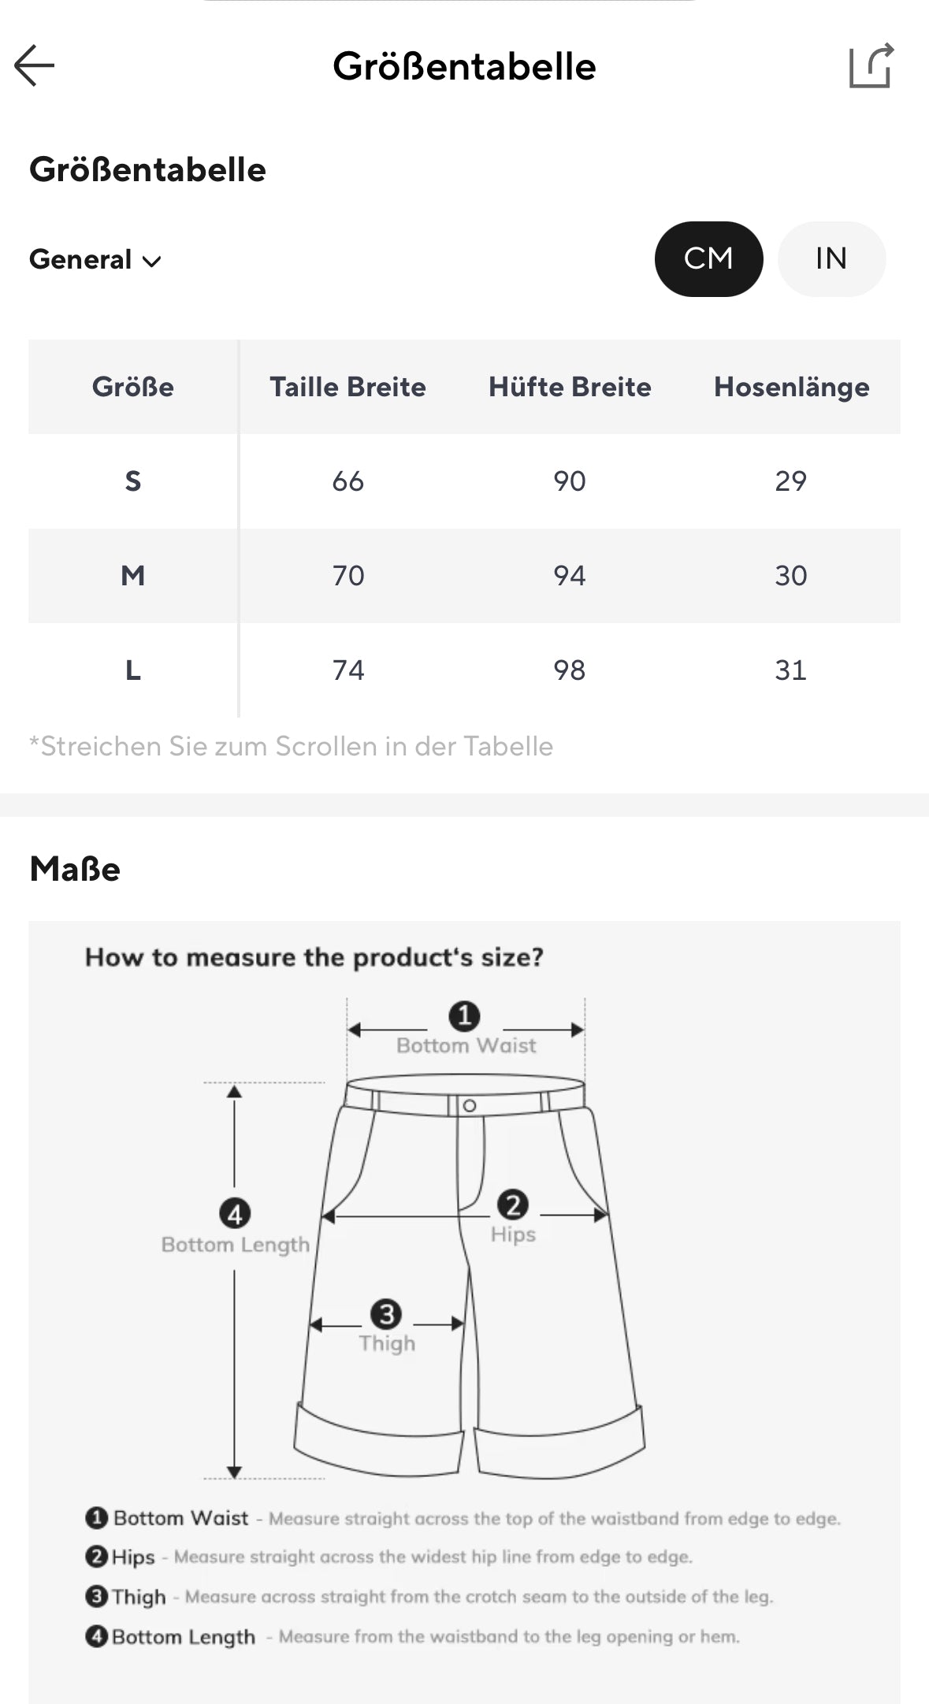Open the General dropdown
This screenshot has width=929, height=1704.
pos(80,260)
